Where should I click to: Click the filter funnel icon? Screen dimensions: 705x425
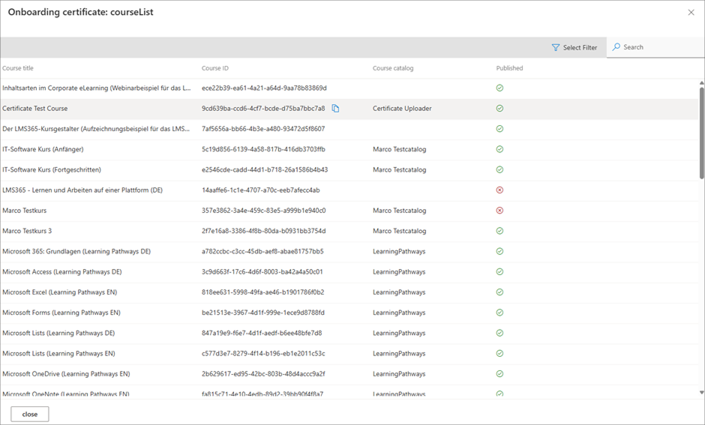(x=556, y=47)
